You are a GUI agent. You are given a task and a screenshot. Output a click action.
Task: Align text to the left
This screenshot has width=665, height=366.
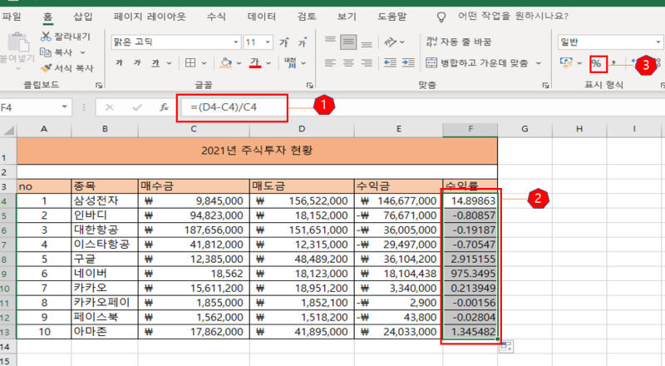point(330,63)
